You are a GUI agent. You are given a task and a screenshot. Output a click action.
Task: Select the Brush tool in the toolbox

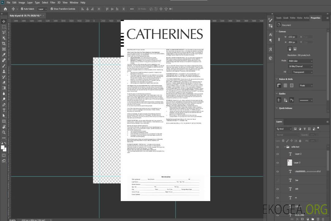coord(4,66)
